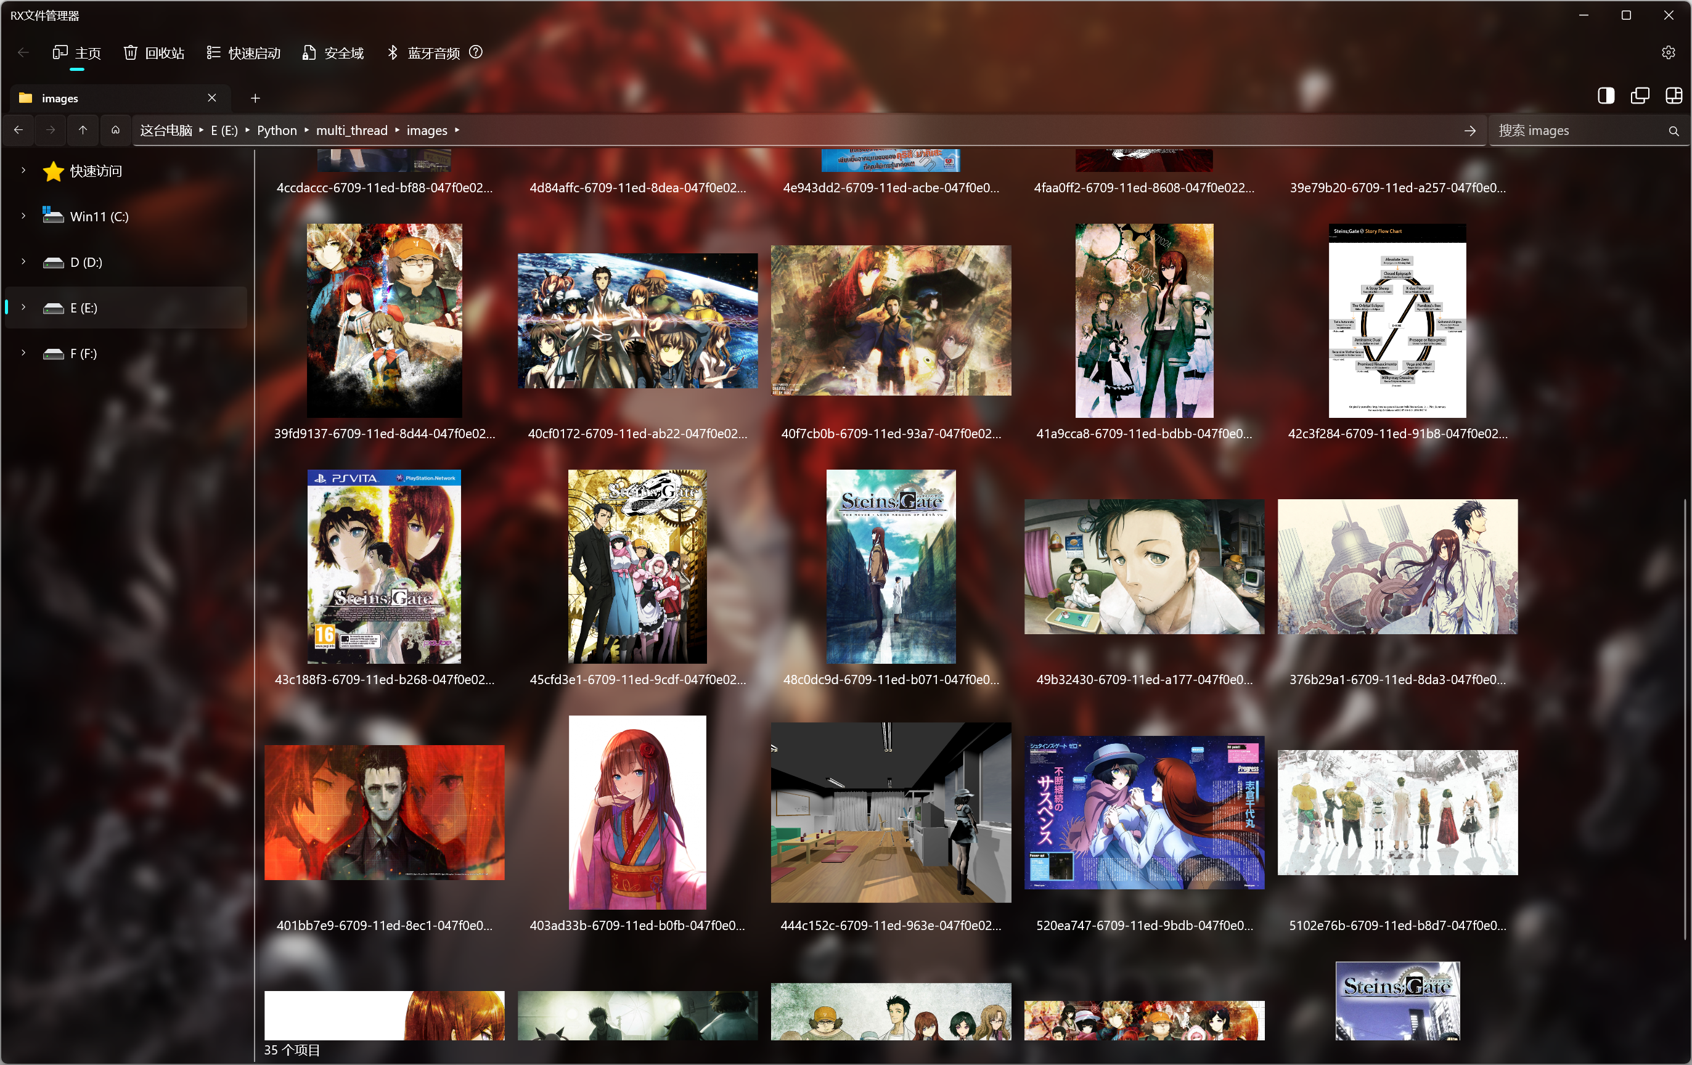Open new window with overlapping windows icon
This screenshot has width=1692, height=1065.
click(x=1640, y=96)
